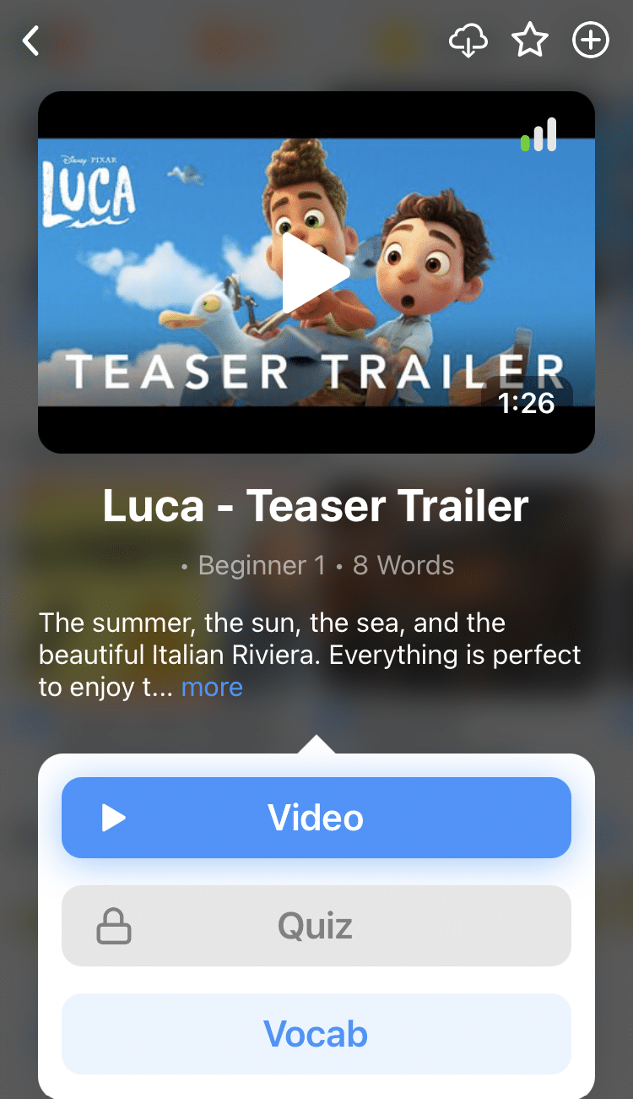The height and width of the screenshot is (1099, 633).
Task: Tap the Disney Pixar Luca logo
Action: (x=89, y=192)
